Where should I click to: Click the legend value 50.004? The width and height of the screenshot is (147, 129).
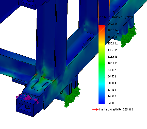pos(112,83)
